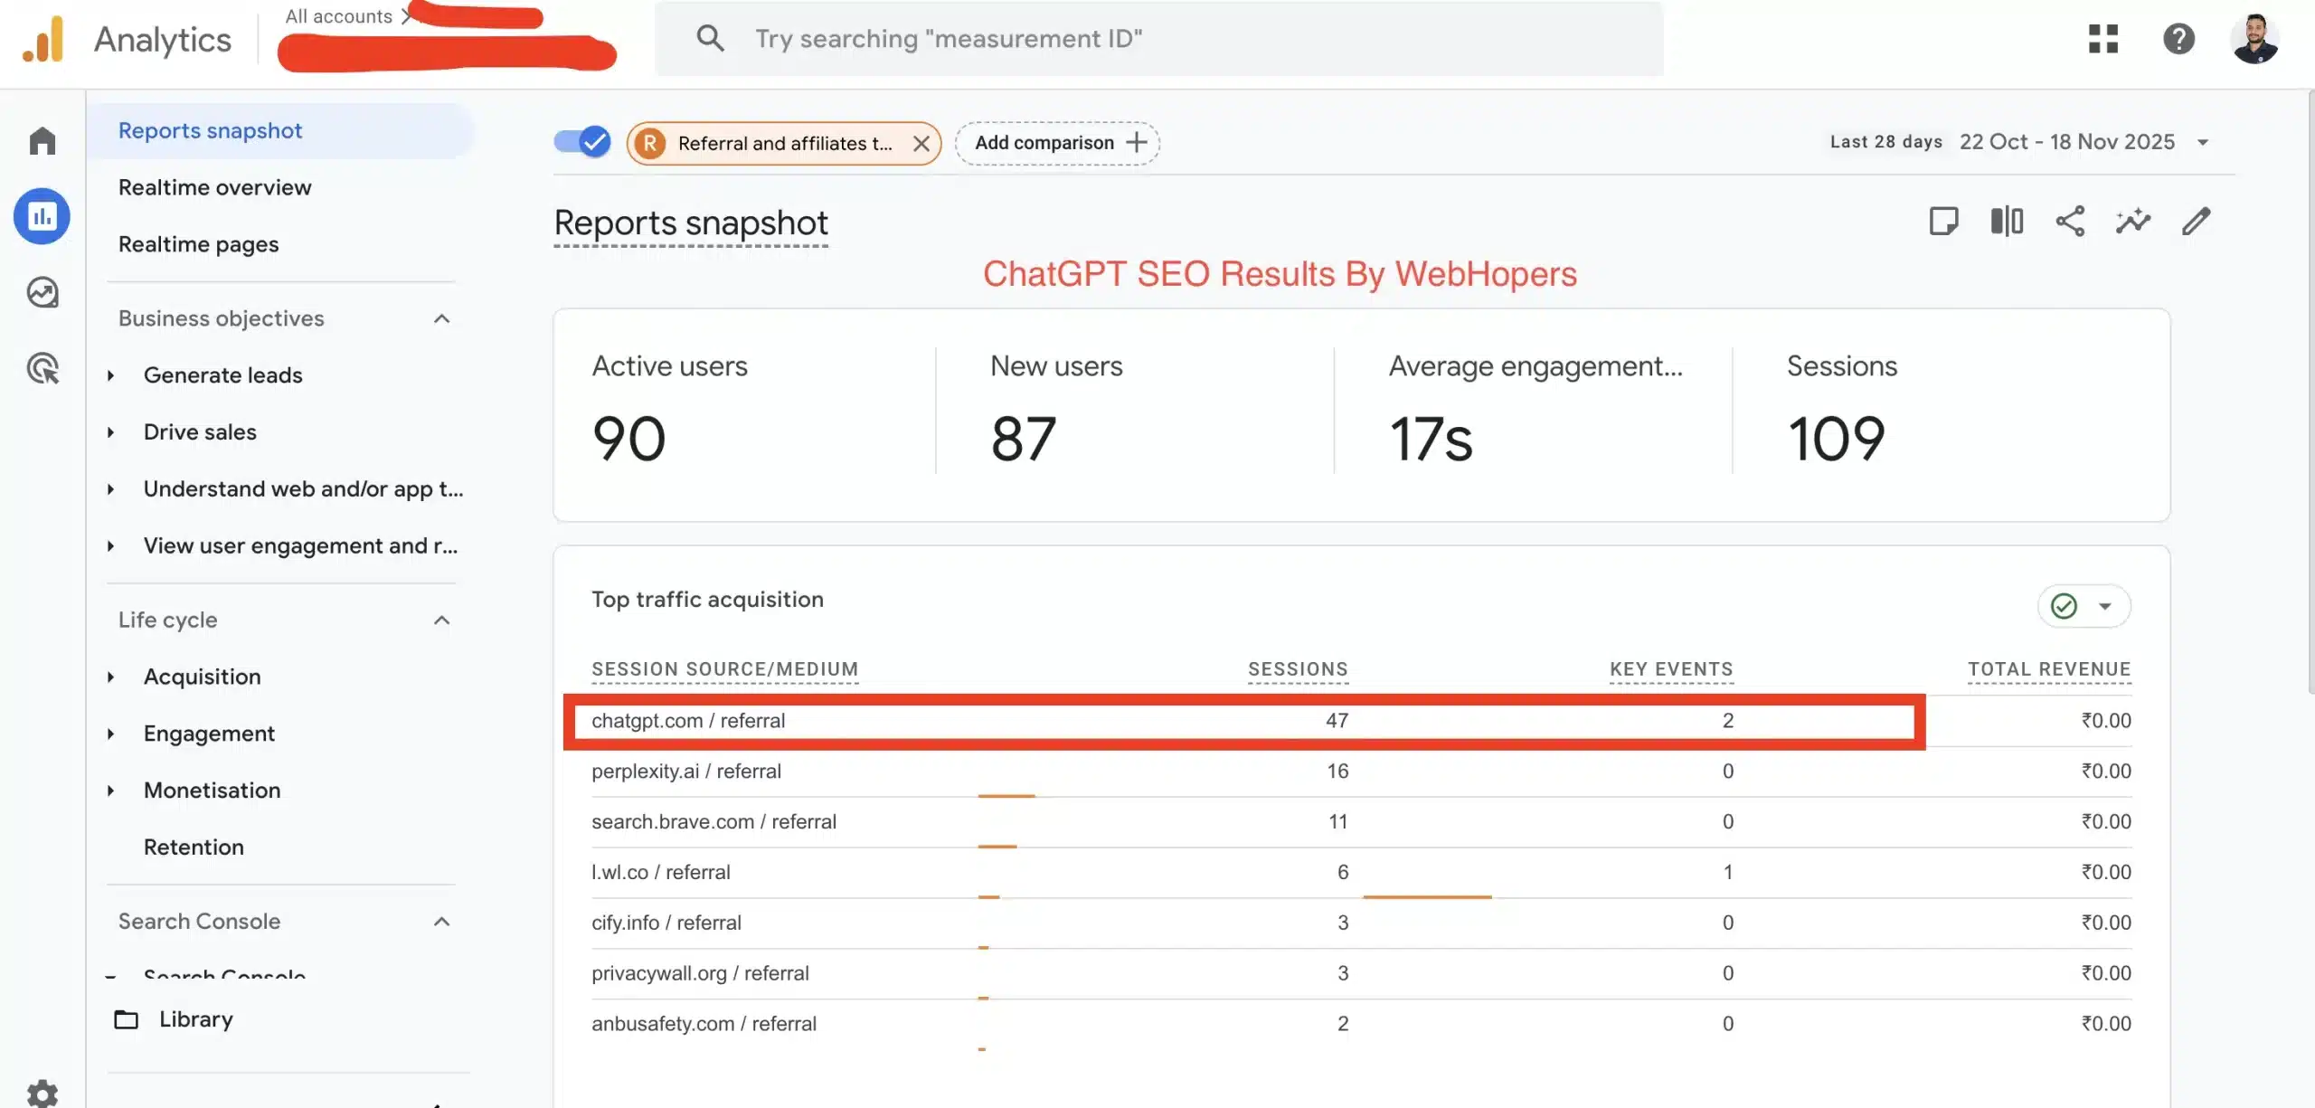Open Analytics help with the question mark icon
The height and width of the screenshot is (1108, 2315).
2180,38
